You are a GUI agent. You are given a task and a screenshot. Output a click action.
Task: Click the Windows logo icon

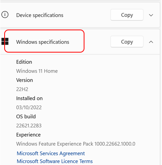click(x=5, y=41)
